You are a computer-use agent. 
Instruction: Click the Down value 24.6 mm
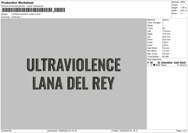(x=166, y=40)
